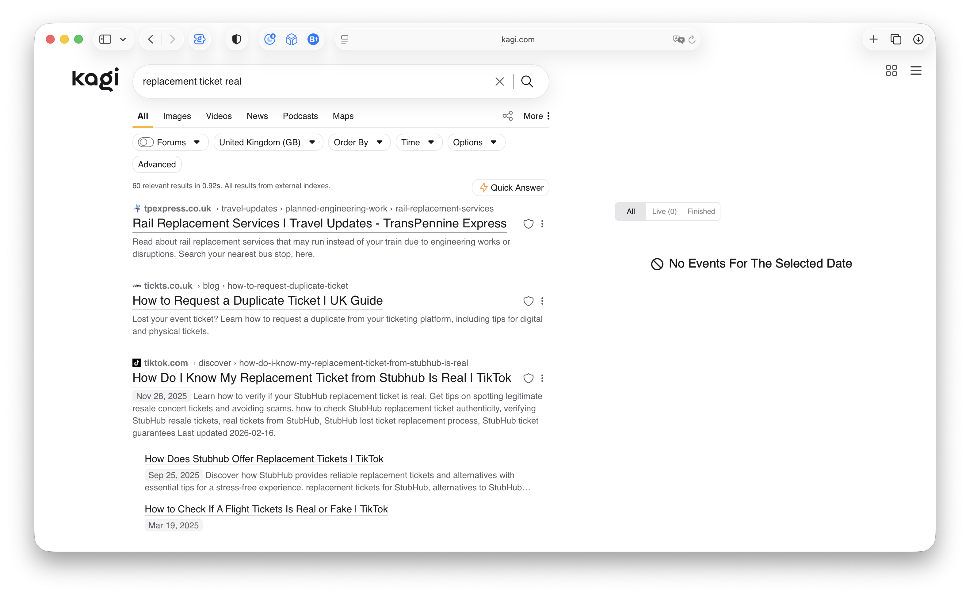
Task: Click the Quick Answer button
Action: (510, 188)
